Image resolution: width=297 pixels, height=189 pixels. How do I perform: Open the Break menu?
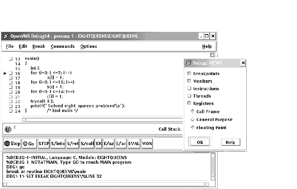point(39,46)
